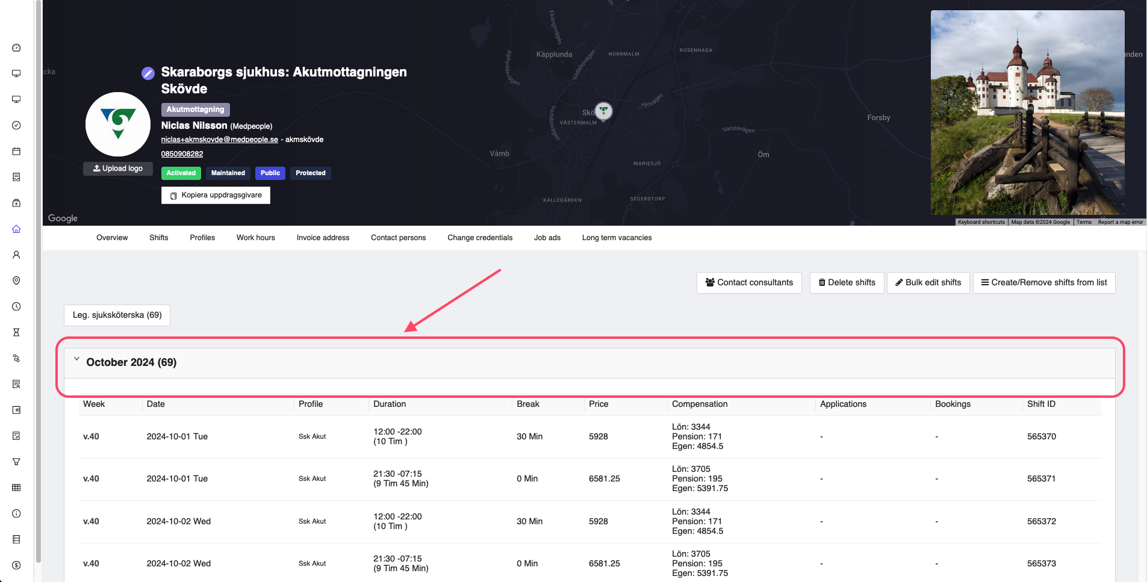Toggle the Protected status badge
The width and height of the screenshot is (1147, 582).
tap(310, 173)
